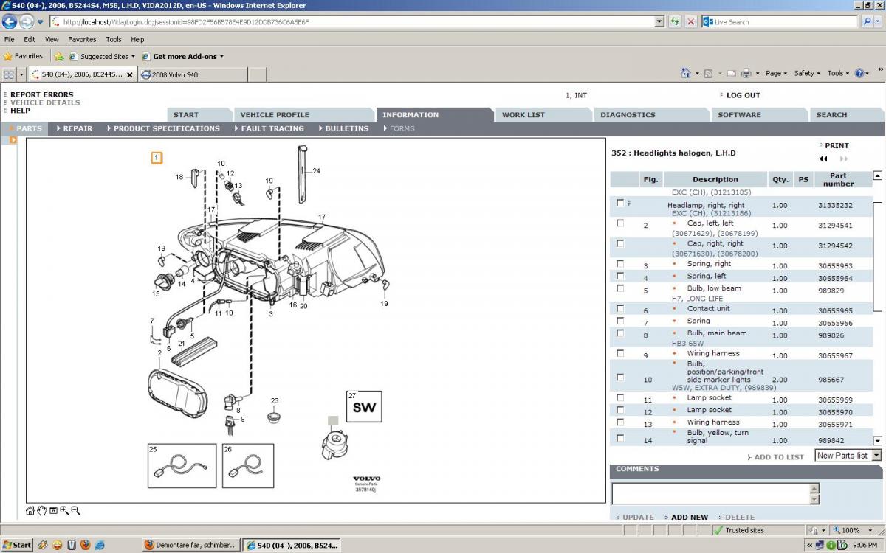Click the REPORT ERRORS link
This screenshot has width=886, height=553.
point(42,94)
